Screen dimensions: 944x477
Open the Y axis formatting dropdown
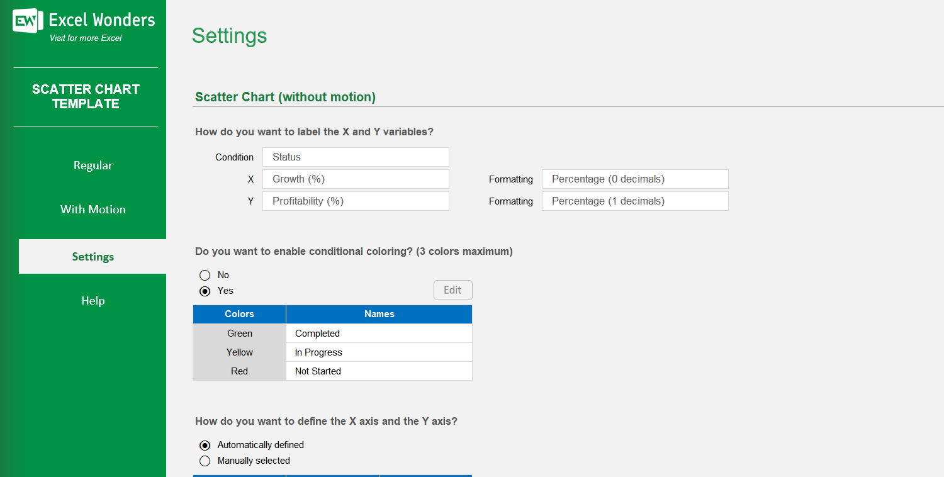pos(634,201)
